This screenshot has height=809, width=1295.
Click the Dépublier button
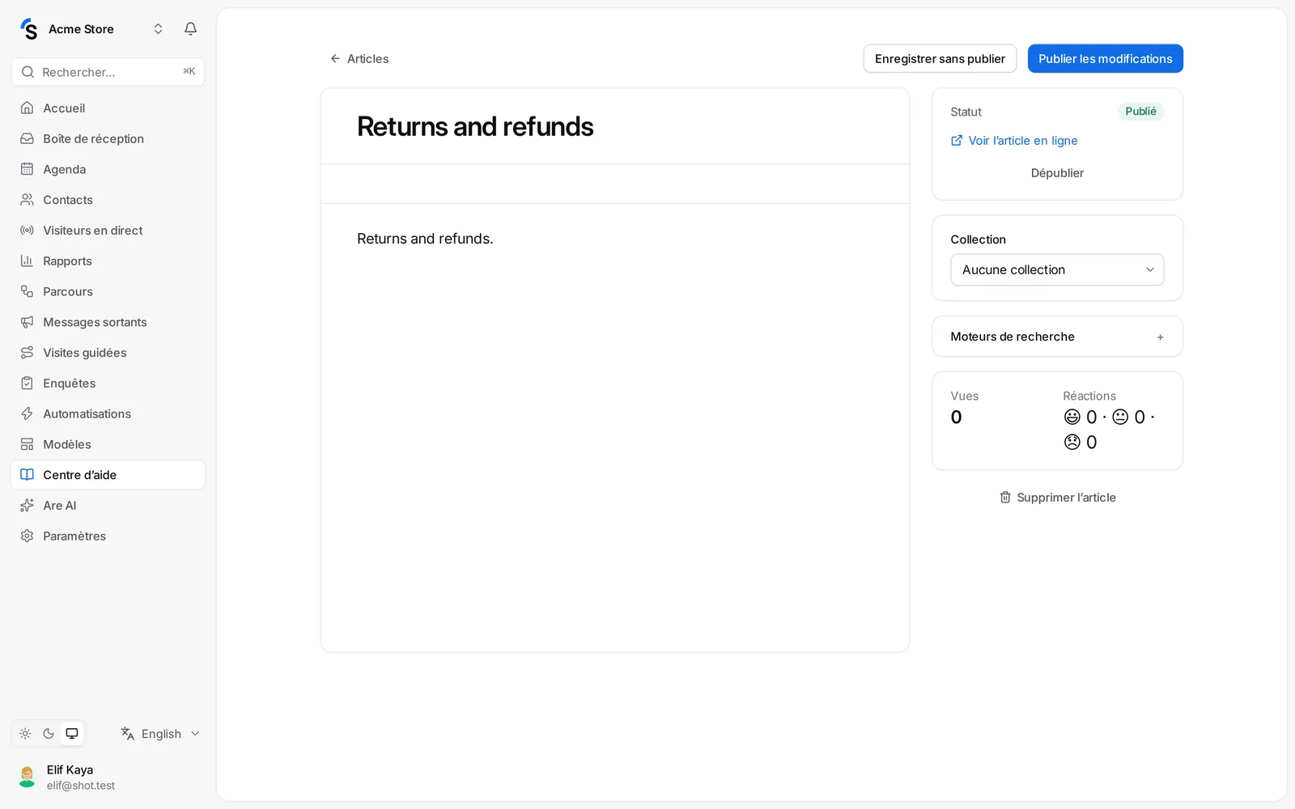[x=1057, y=173]
